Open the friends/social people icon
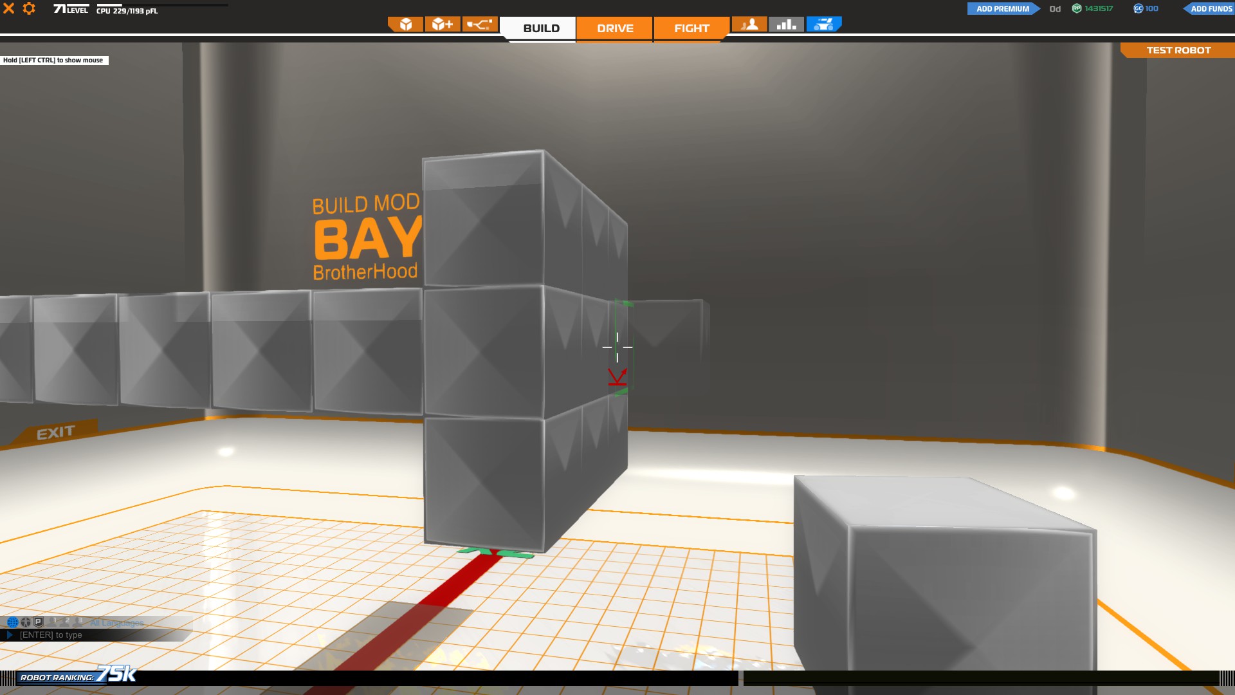The image size is (1235, 695). click(749, 24)
